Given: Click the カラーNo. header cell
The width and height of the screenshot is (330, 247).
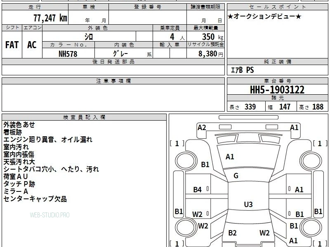Looking at the screenshot, I should click(68, 45).
